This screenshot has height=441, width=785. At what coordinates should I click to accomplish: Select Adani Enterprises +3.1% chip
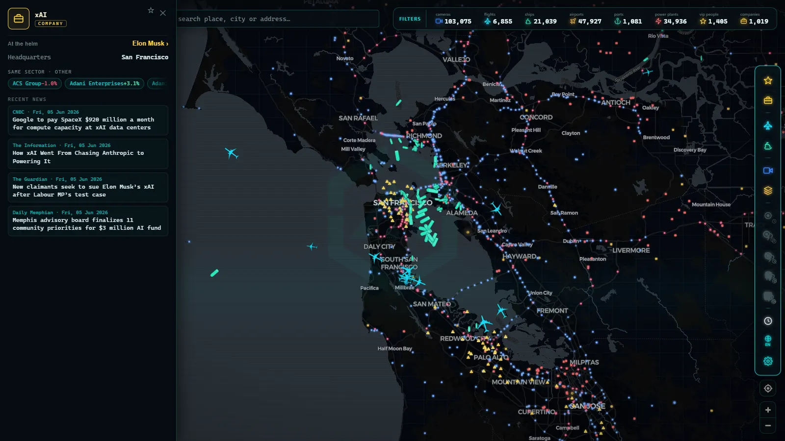[x=105, y=84]
